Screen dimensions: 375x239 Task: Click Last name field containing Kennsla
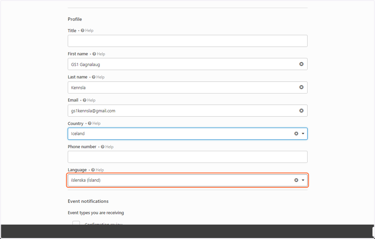[187, 88]
